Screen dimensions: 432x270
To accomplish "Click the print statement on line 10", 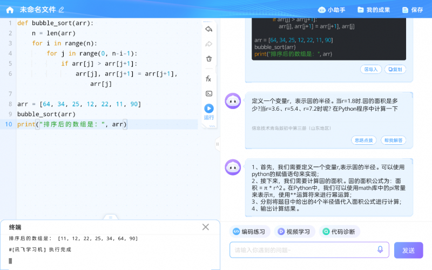I will [x=72, y=124].
